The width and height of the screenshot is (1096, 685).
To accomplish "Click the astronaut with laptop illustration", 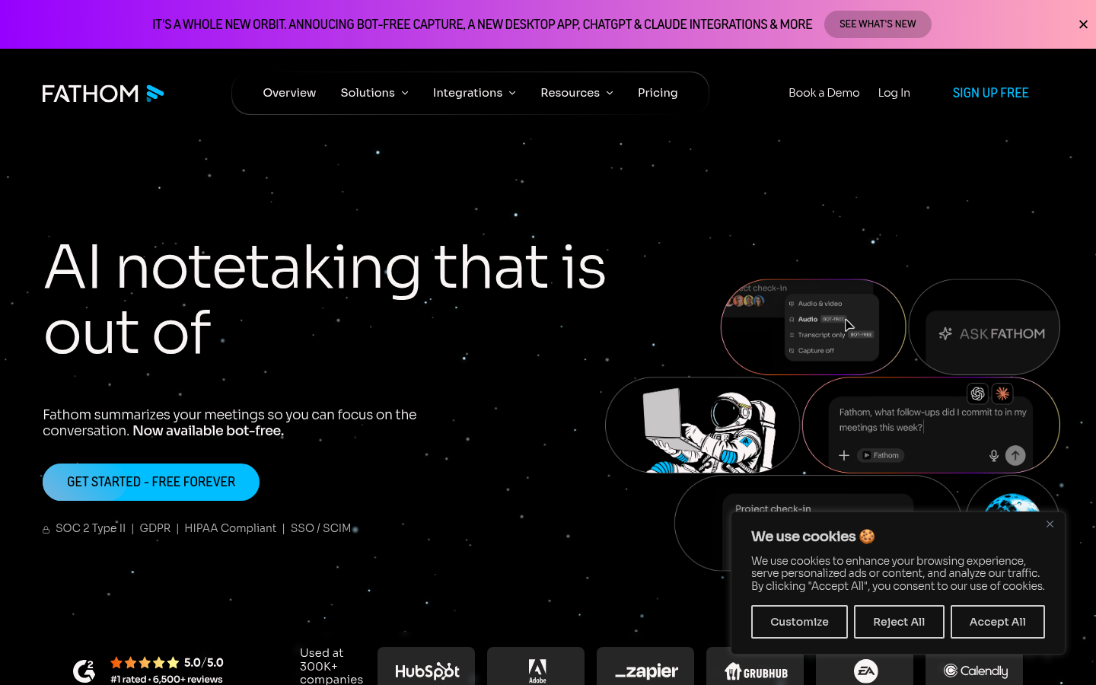I will (x=703, y=425).
